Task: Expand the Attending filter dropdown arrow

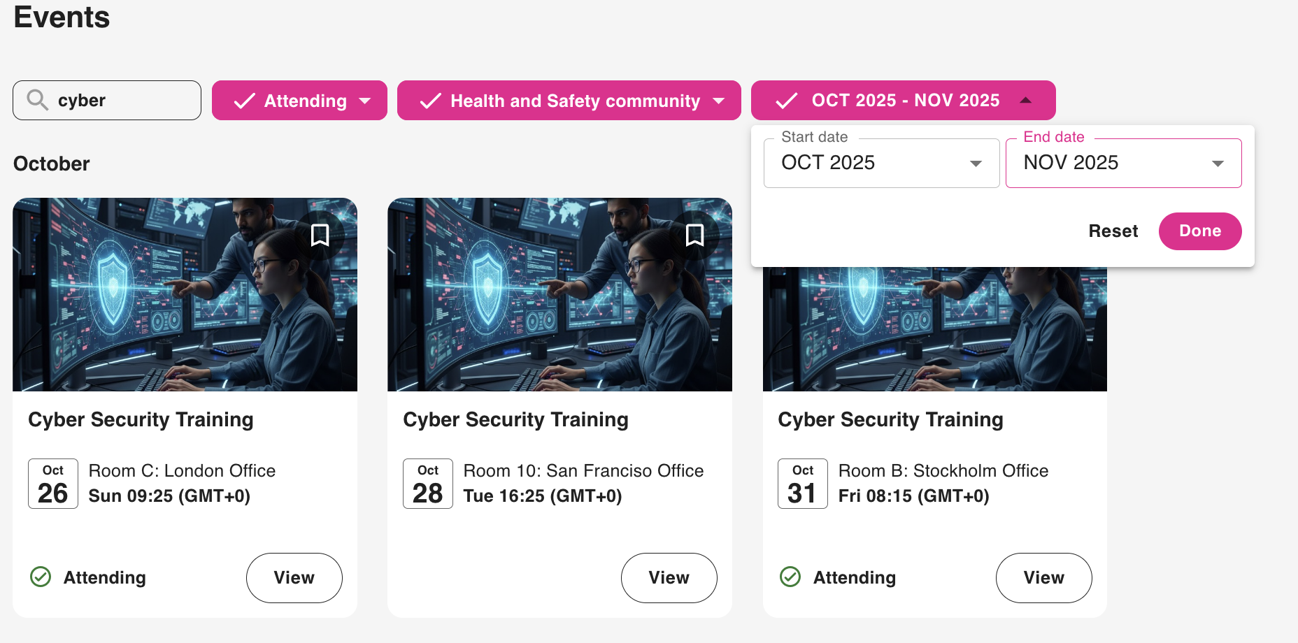Action: [365, 101]
